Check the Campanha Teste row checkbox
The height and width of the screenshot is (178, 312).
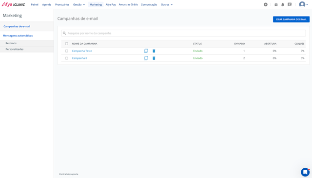(x=66, y=51)
